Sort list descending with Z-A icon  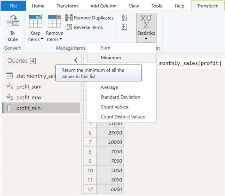124,28
